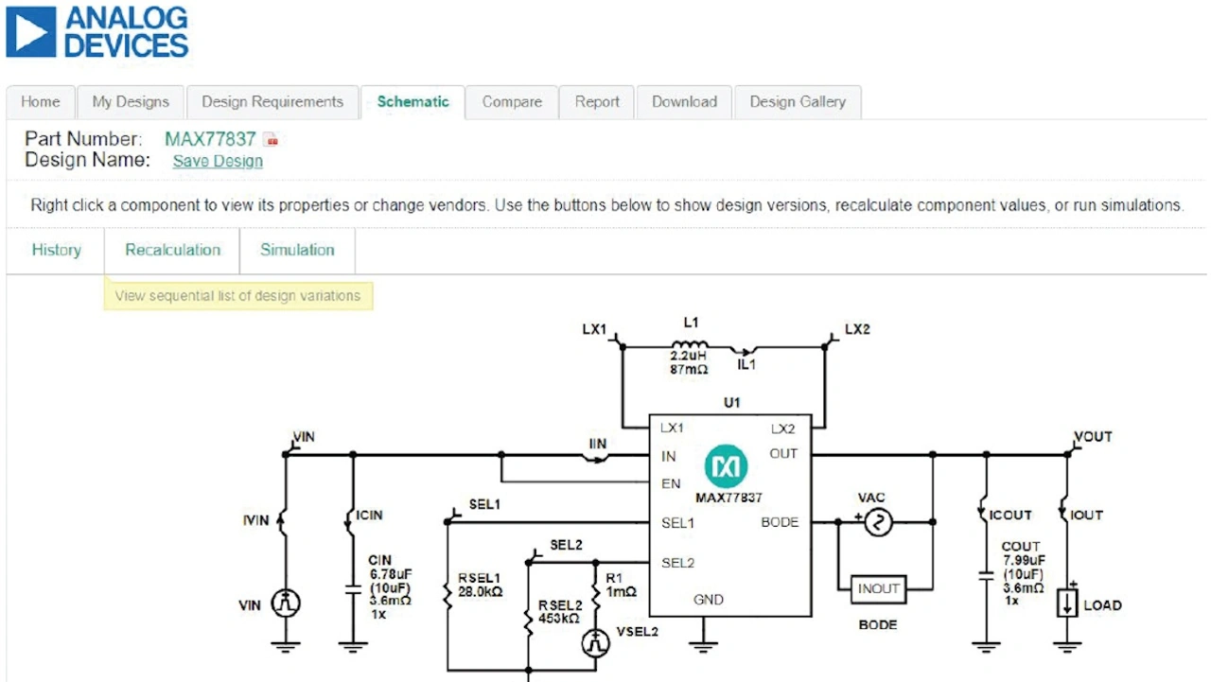Click the PDF datasheet icon beside MAX77837
The height and width of the screenshot is (682, 1211).
coord(272,140)
